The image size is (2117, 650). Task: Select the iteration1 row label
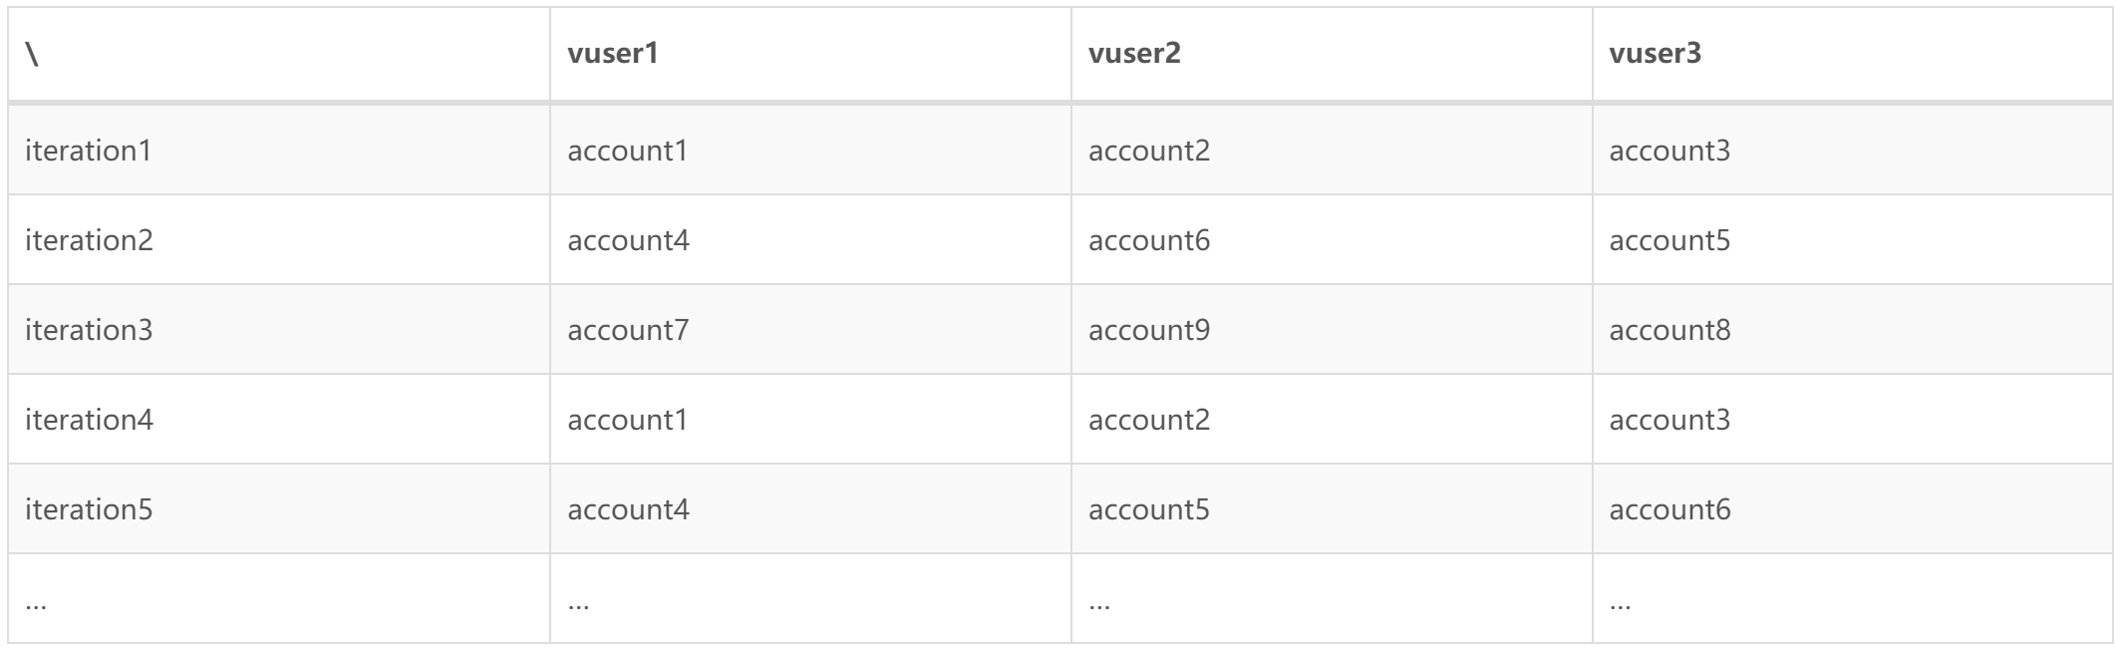(89, 151)
